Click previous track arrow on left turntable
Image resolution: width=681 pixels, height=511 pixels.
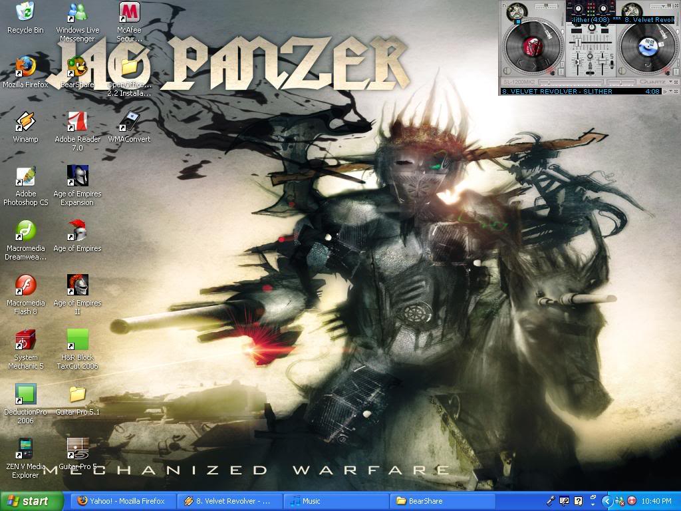click(519, 62)
